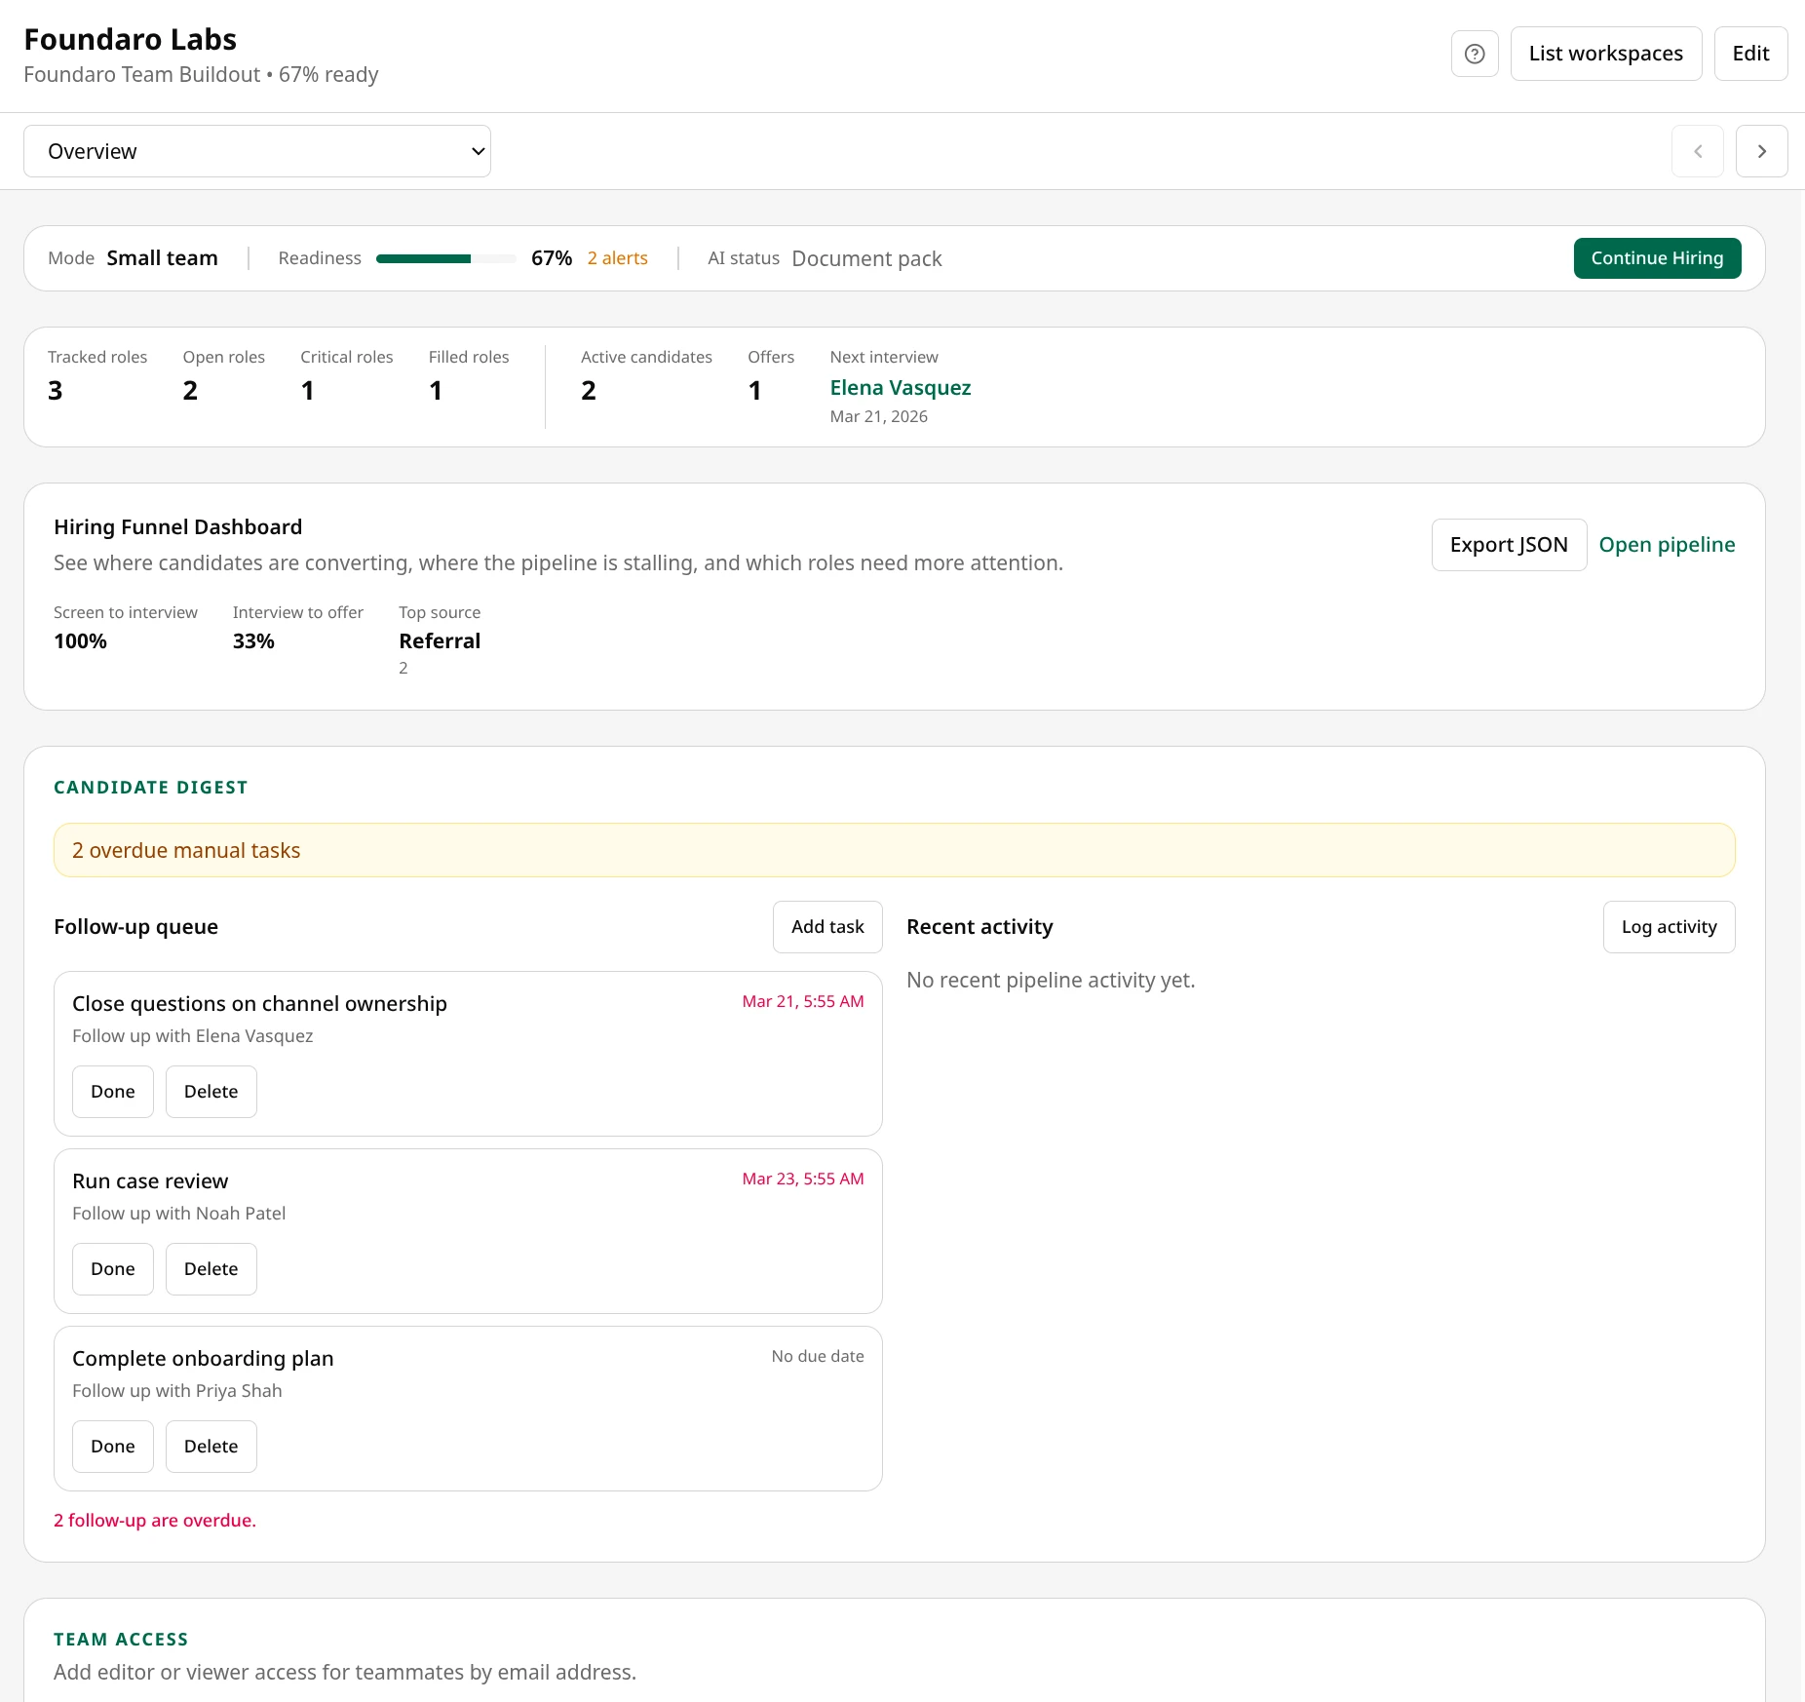1805x1702 pixels.
Task: Open Elena Vasquez's next interview link
Action: pyautogui.click(x=900, y=387)
